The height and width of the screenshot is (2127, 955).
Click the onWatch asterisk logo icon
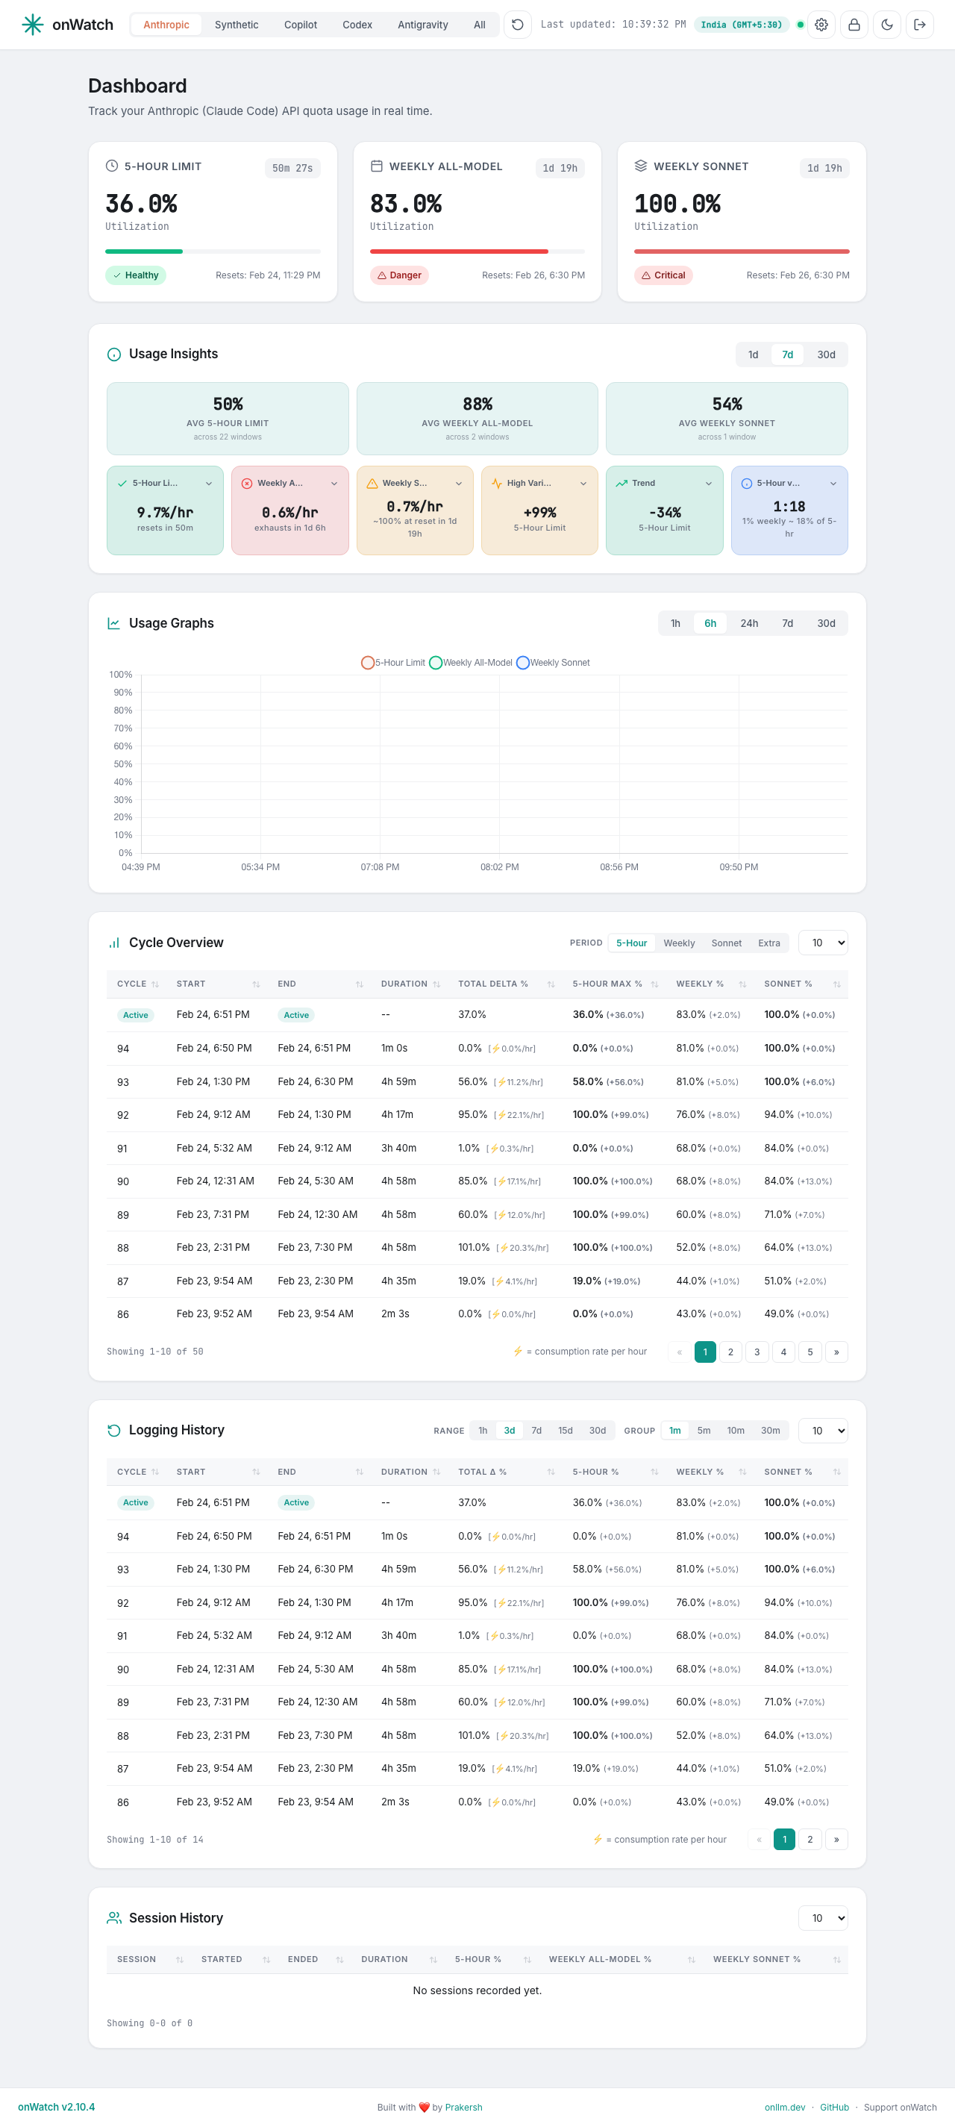click(x=32, y=25)
